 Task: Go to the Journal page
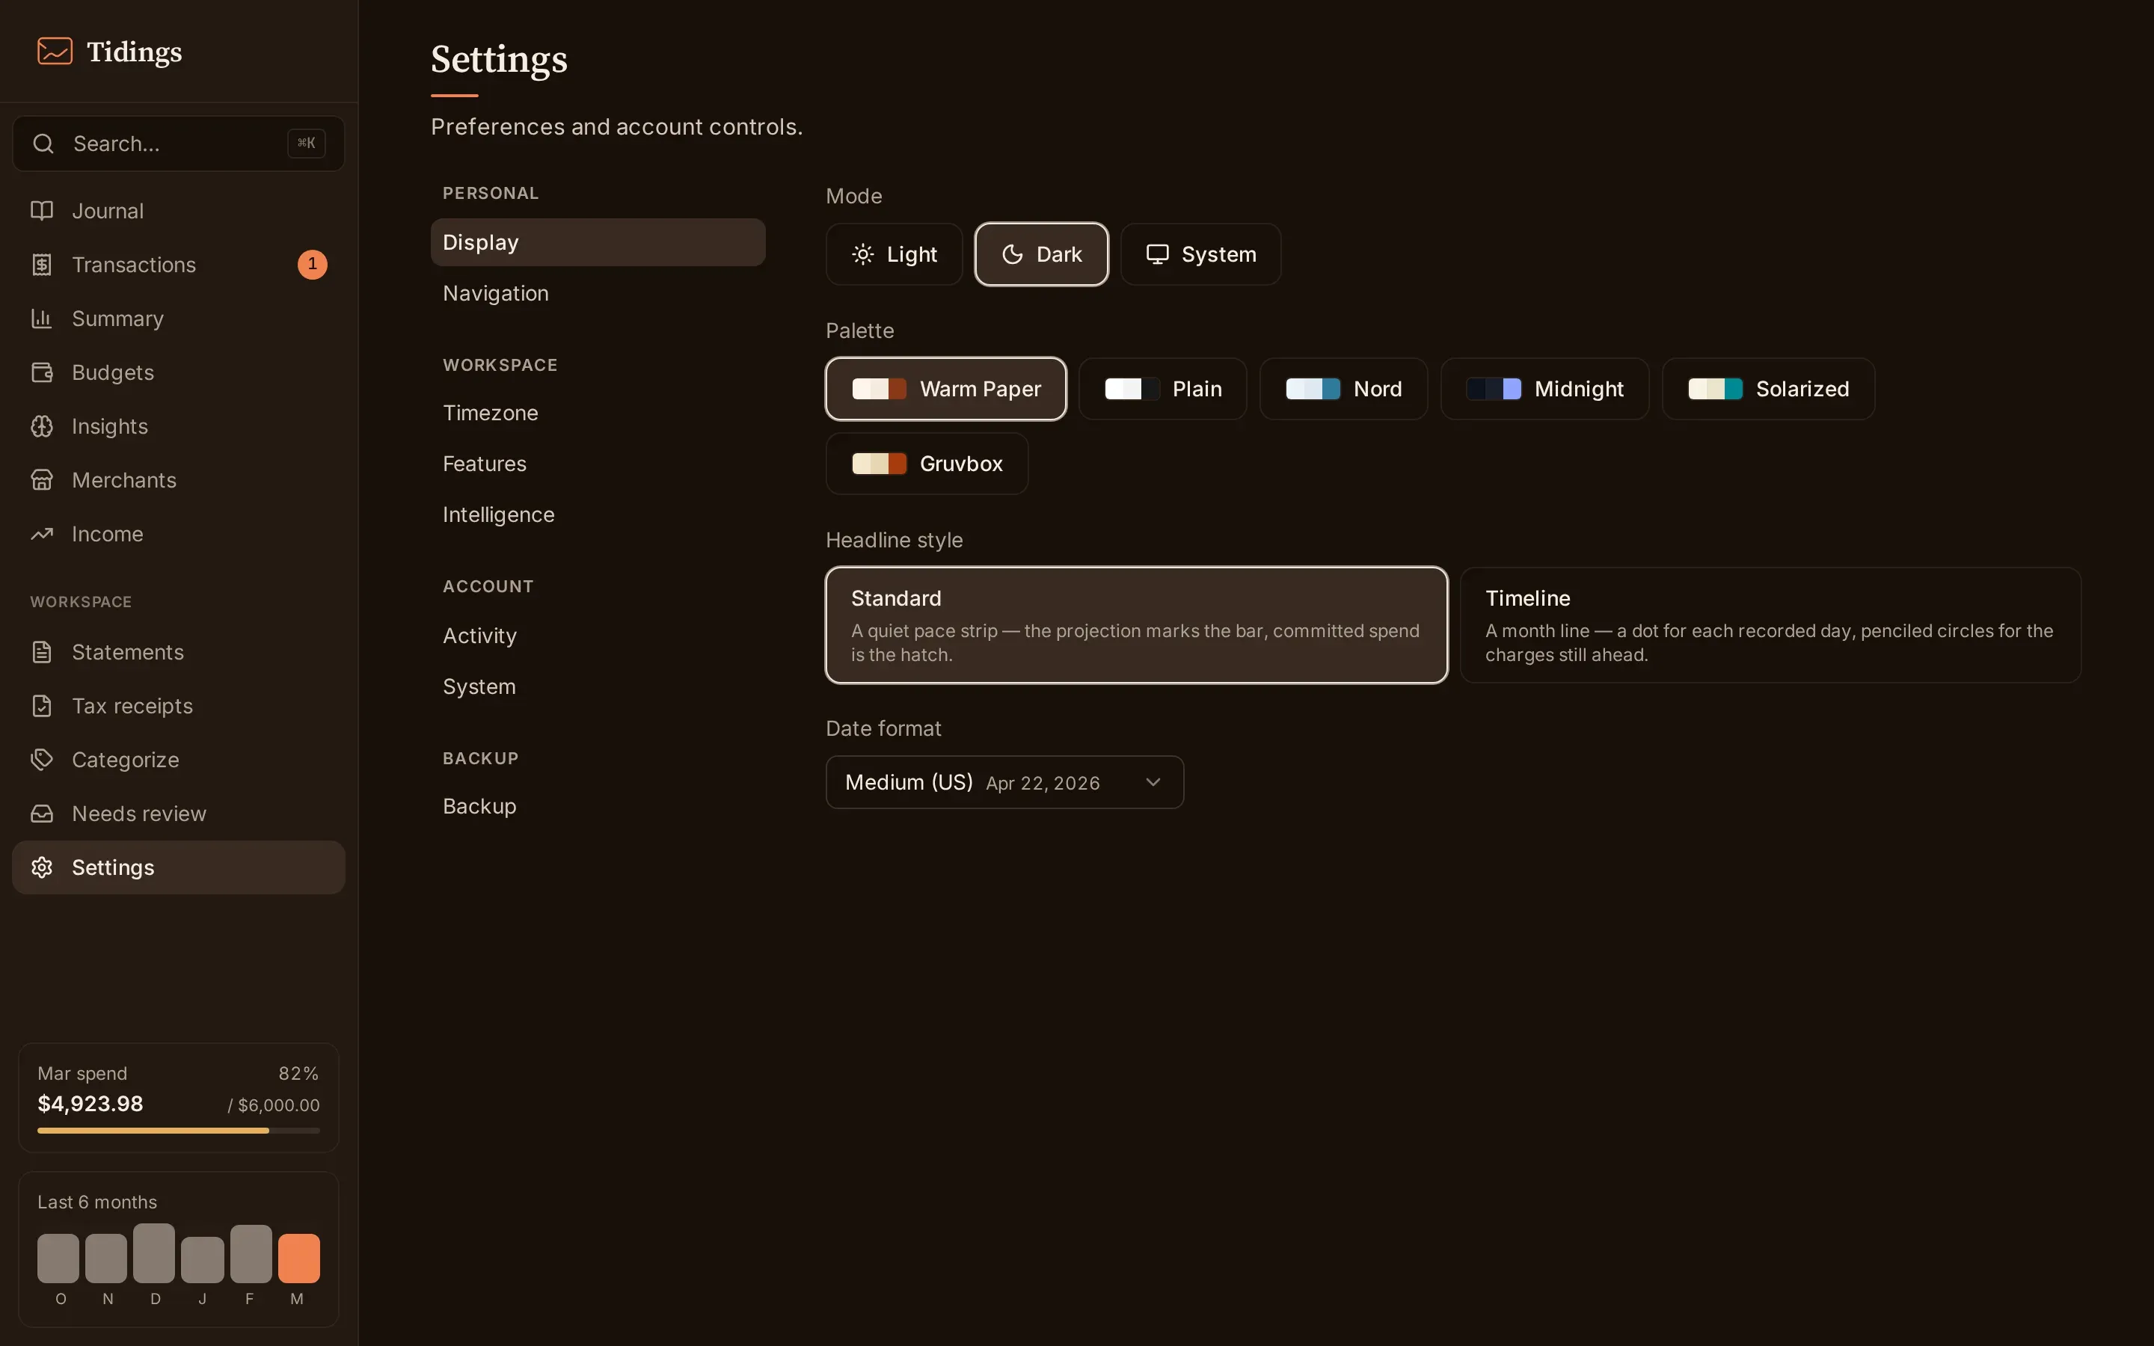click(x=178, y=211)
